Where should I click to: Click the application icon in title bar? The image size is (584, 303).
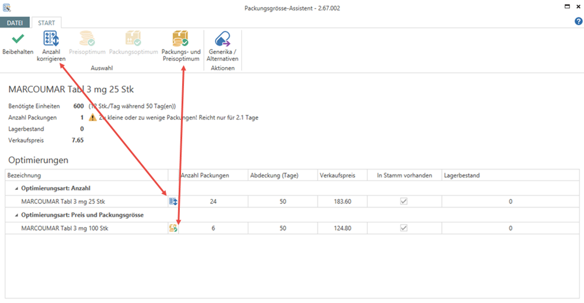[6, 8]
